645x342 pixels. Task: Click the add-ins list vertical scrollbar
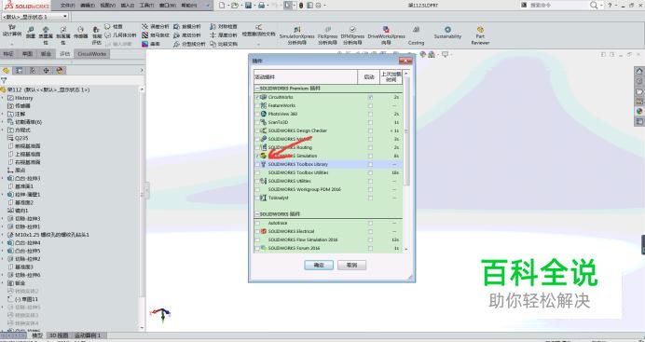tap(406, 160)
